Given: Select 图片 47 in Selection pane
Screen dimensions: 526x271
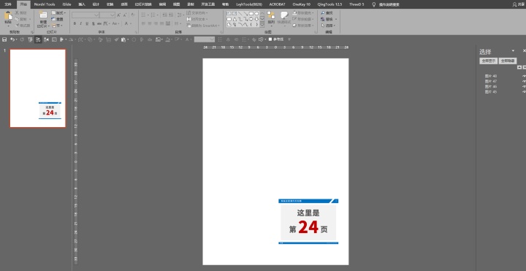Looking at the screenshot, I should pos(491,81).
